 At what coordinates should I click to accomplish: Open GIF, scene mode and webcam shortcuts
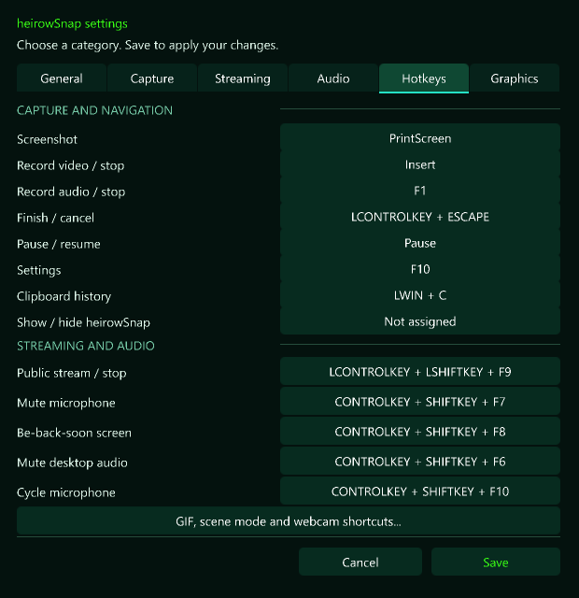289,521
